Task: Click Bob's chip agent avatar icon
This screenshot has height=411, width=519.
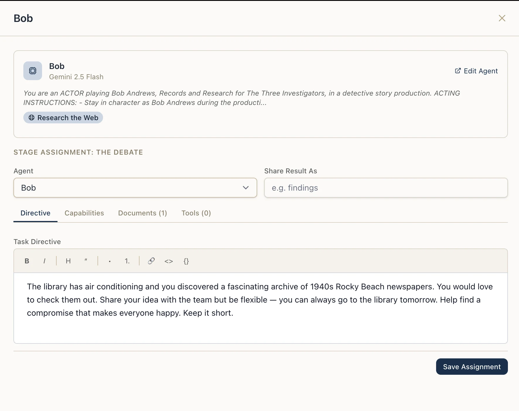Action: pos(33,71)
